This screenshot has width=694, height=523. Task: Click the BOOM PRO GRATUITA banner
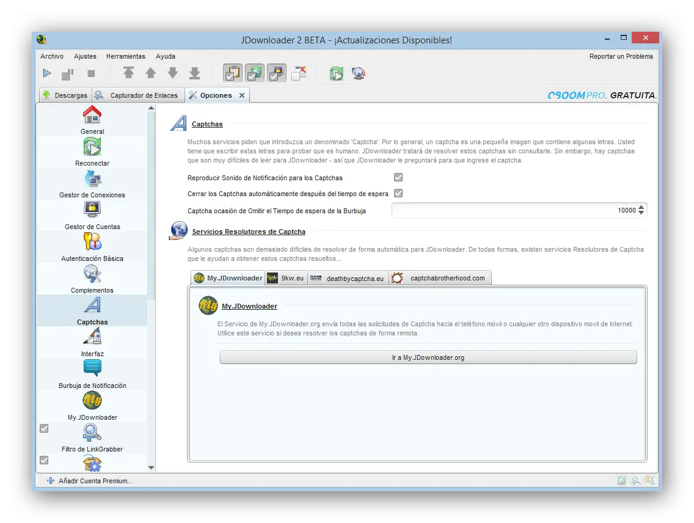coord(602,95)
